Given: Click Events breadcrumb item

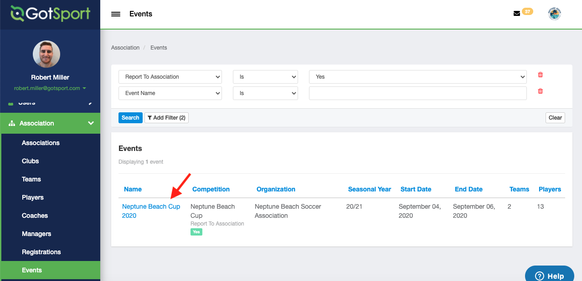Looking at the screenshot, I should 159,48.
